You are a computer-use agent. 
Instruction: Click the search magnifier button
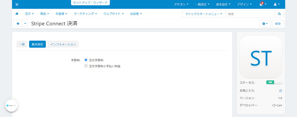pyautogui.click(x=279, y=14)
